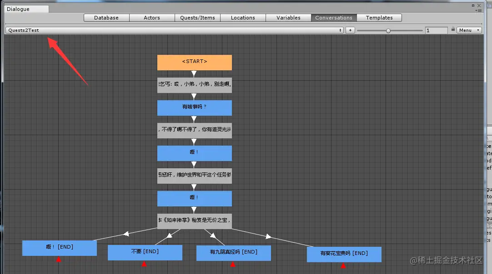Select the gray node '不得了啊不得了'
The width and height of the screenshot is (492, 274).
tap(195, 130)
